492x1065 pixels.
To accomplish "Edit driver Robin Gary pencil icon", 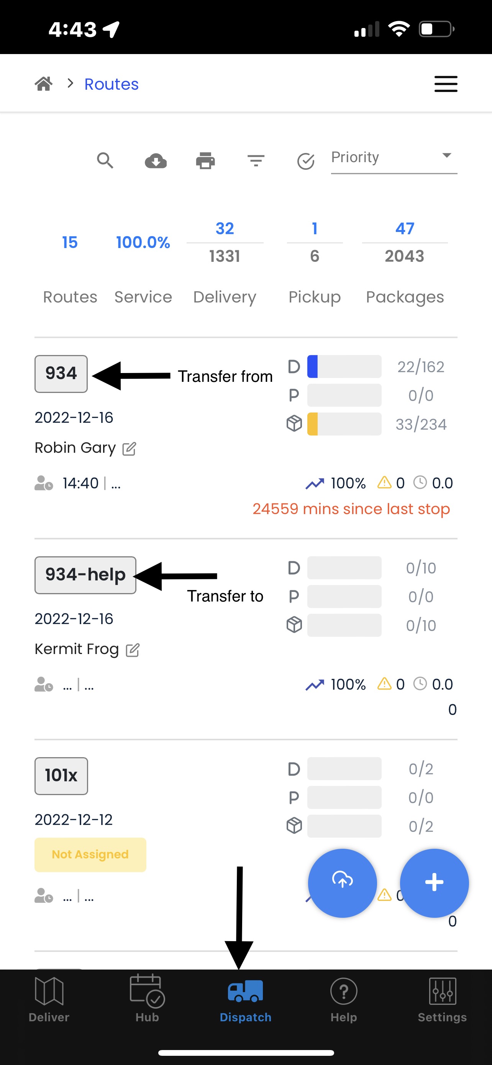I will pos(129,449).
